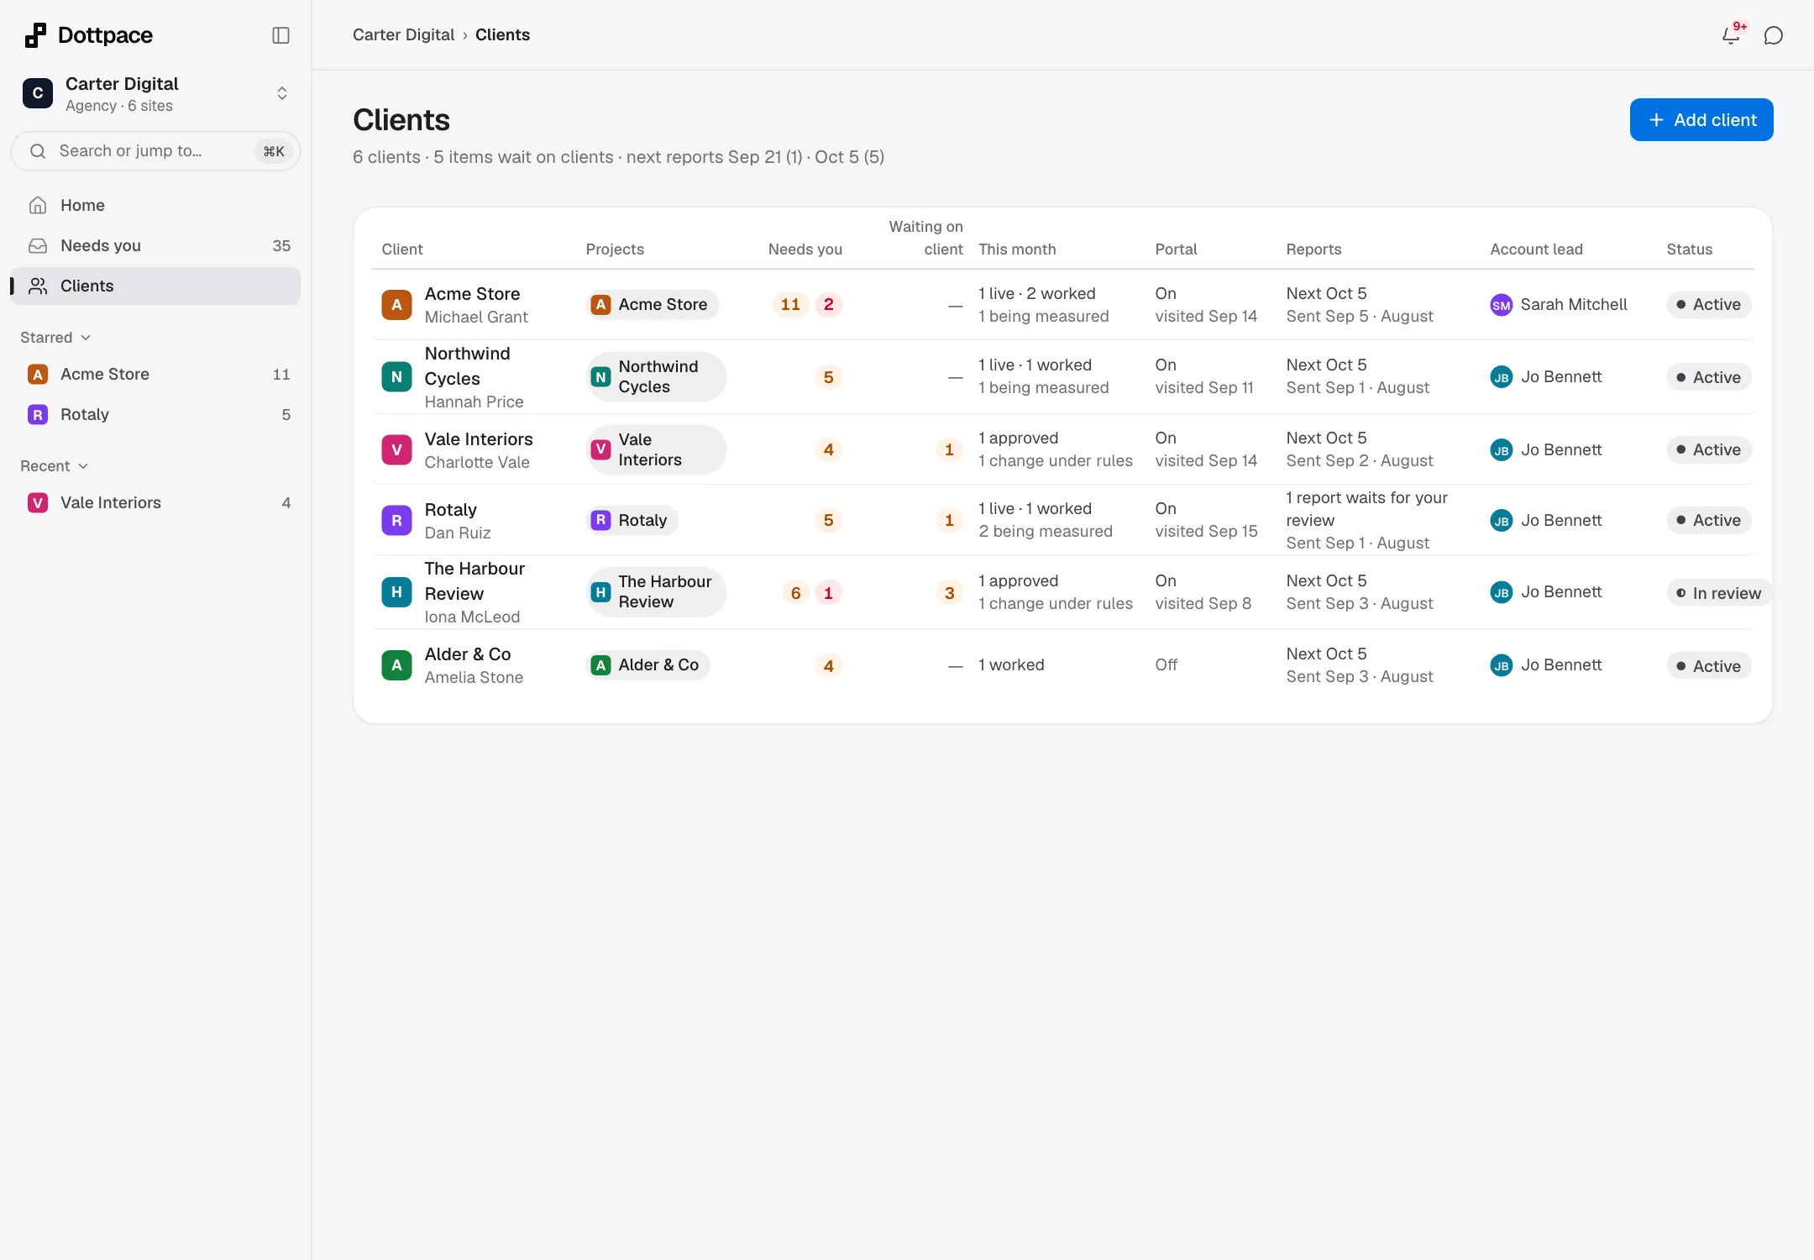Collapse the Starred section
This screenshot has height=1260, width=1814.
55,337
